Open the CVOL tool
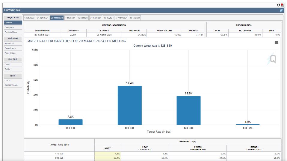The width and height of the screenshot is (287, 161). pyautogui.click(x=13, y=81)
